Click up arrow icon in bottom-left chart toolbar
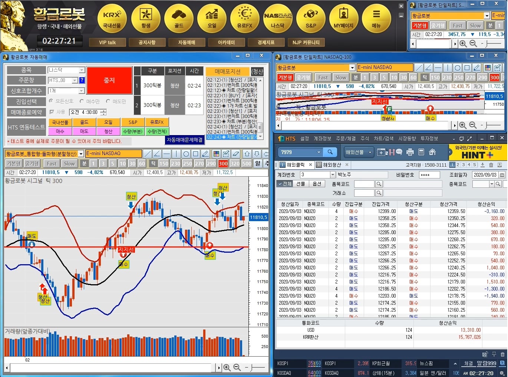 (247, 154)
